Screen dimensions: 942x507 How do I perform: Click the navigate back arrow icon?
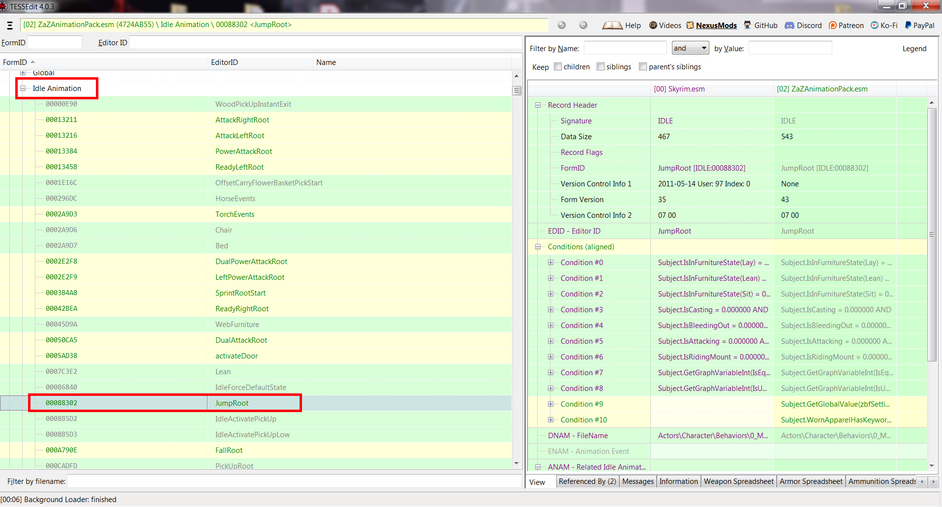pyautogui.click(x=562, y=25)
